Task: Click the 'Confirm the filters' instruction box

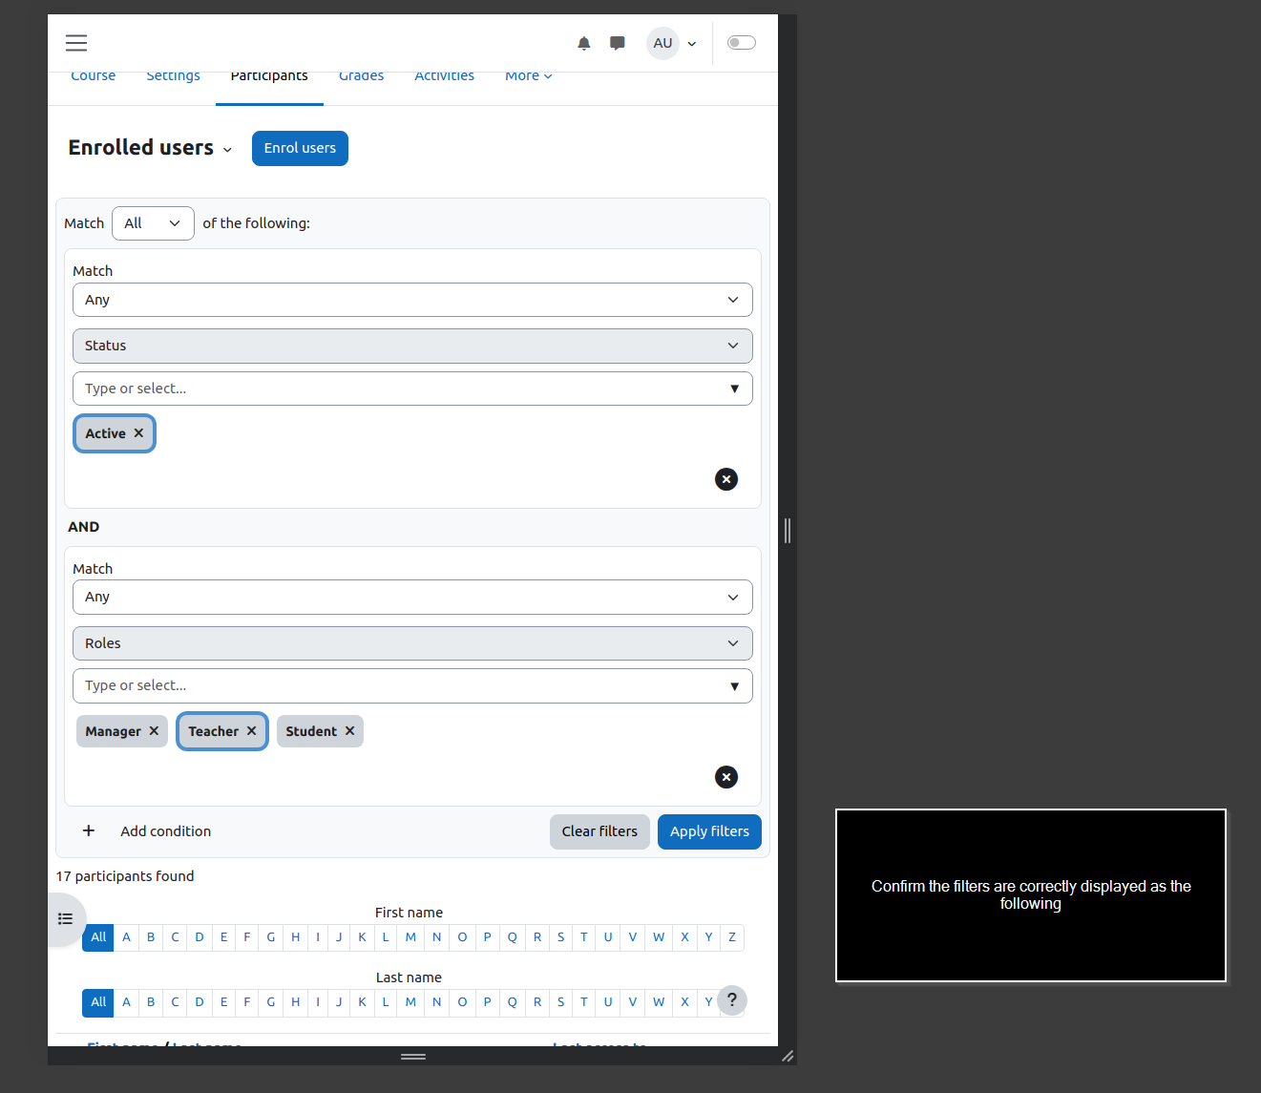Action: (1031, 895)
